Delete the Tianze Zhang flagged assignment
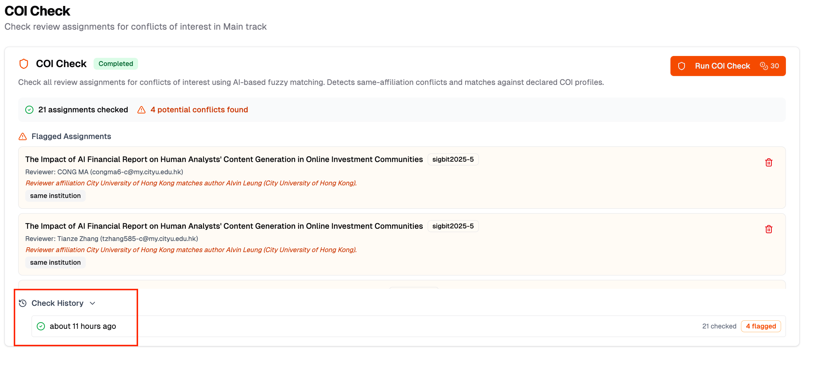This screenshot has width=813, height=370. pyautogui.click(x=768, y=229)
